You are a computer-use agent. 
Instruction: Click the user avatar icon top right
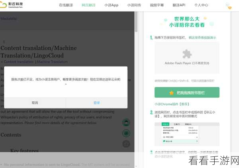229,6
